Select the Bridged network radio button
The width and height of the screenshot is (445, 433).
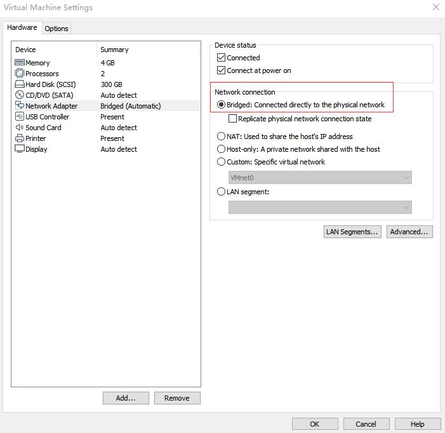[x=221, y=105]
